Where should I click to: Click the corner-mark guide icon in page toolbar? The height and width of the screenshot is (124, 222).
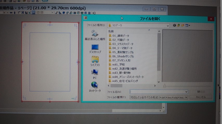coord(19,13)
